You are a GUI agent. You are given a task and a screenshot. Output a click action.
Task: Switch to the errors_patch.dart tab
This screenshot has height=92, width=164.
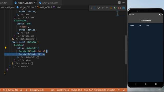coord(50,3)
